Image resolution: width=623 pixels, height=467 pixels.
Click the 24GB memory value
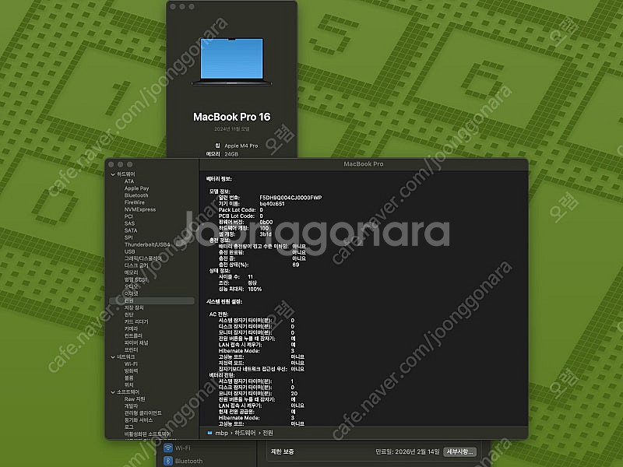[231, 154]
